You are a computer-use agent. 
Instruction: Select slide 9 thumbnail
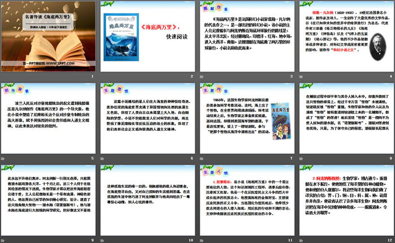[x=49, y=200]
